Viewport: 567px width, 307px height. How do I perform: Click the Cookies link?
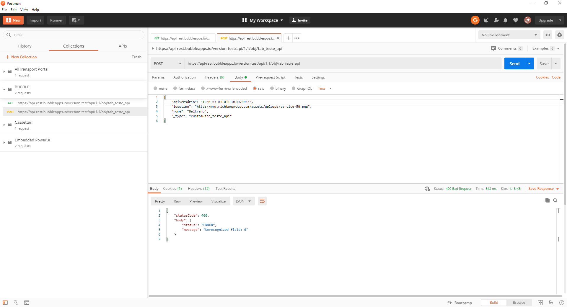click(x=542, y=77)
